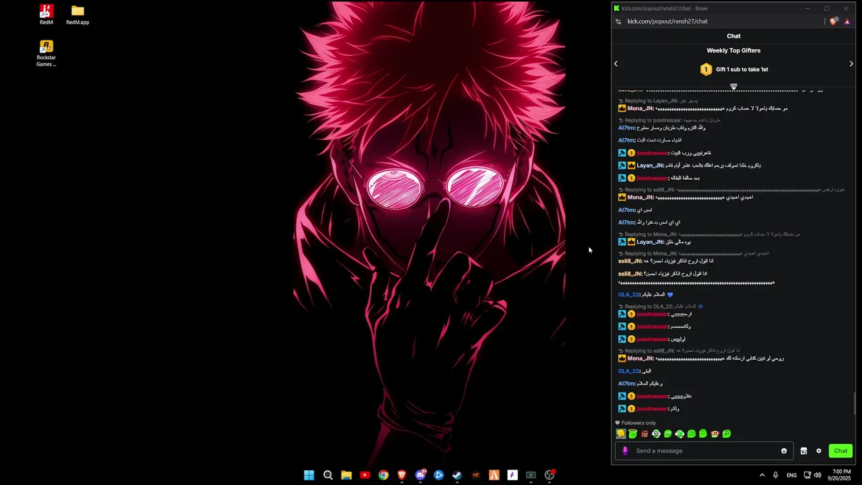Screen dimensions: 862x485
Task: Click microphone icon in system tray
Action: pyautogui.click(x=776, y=475)
